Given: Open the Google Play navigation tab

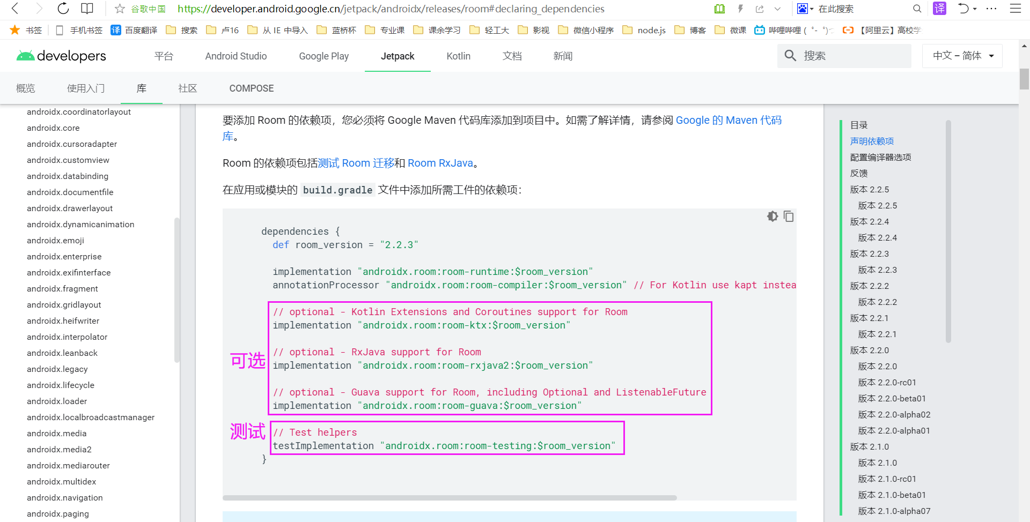Looking at the screenshot, I should [324, 56].
